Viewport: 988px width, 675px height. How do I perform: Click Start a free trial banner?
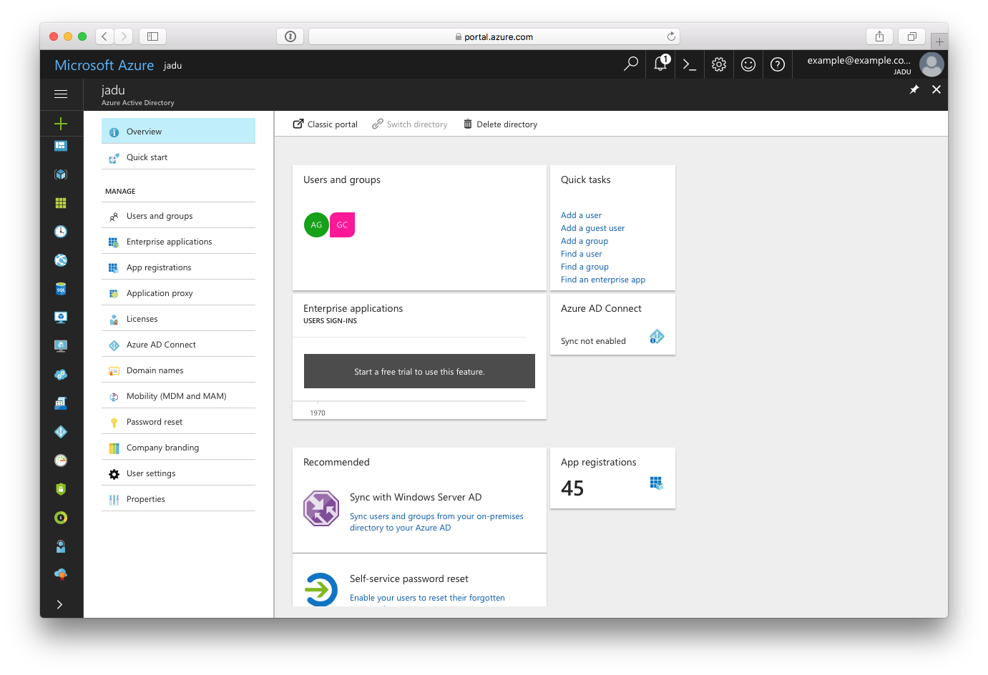[419, 371]
